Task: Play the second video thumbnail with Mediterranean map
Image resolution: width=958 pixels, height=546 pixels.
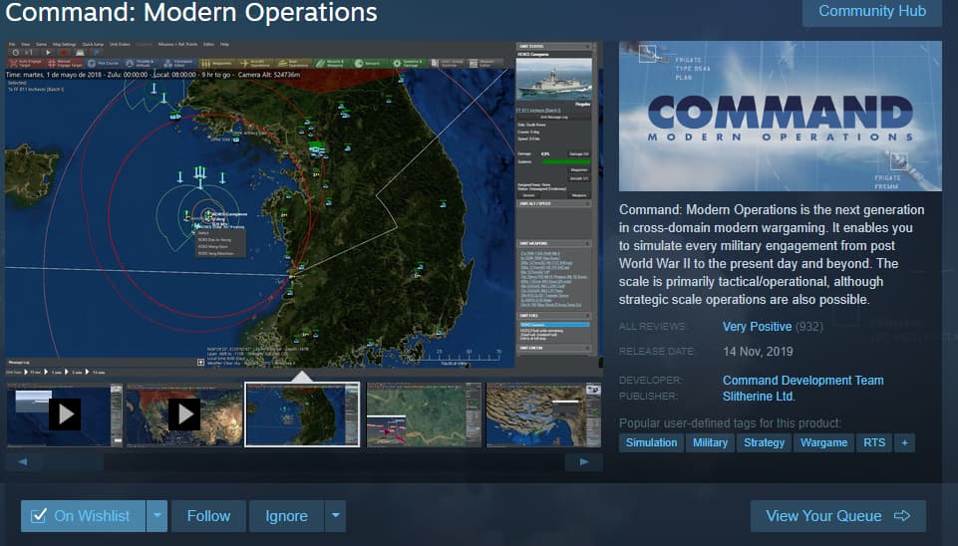Action: click(x=184, y=414)
